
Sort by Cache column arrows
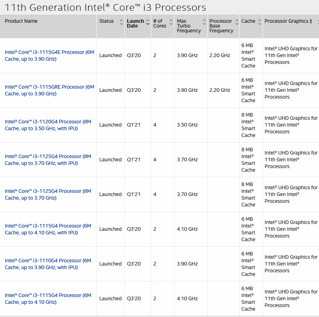pyautogui.click(x=260, y=22)
